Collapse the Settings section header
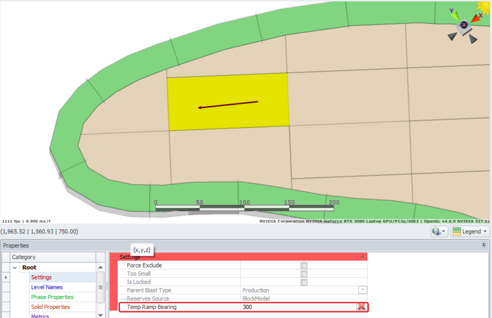The height and width of the screenshot is (318, 492). click(362, 257)
